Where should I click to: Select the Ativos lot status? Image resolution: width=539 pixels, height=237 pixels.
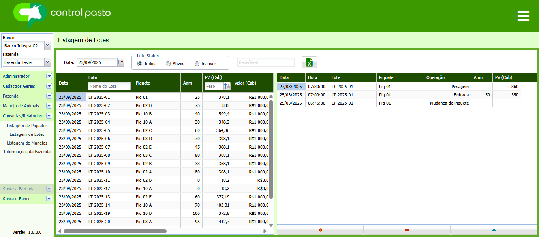click(x=168, y=64)
